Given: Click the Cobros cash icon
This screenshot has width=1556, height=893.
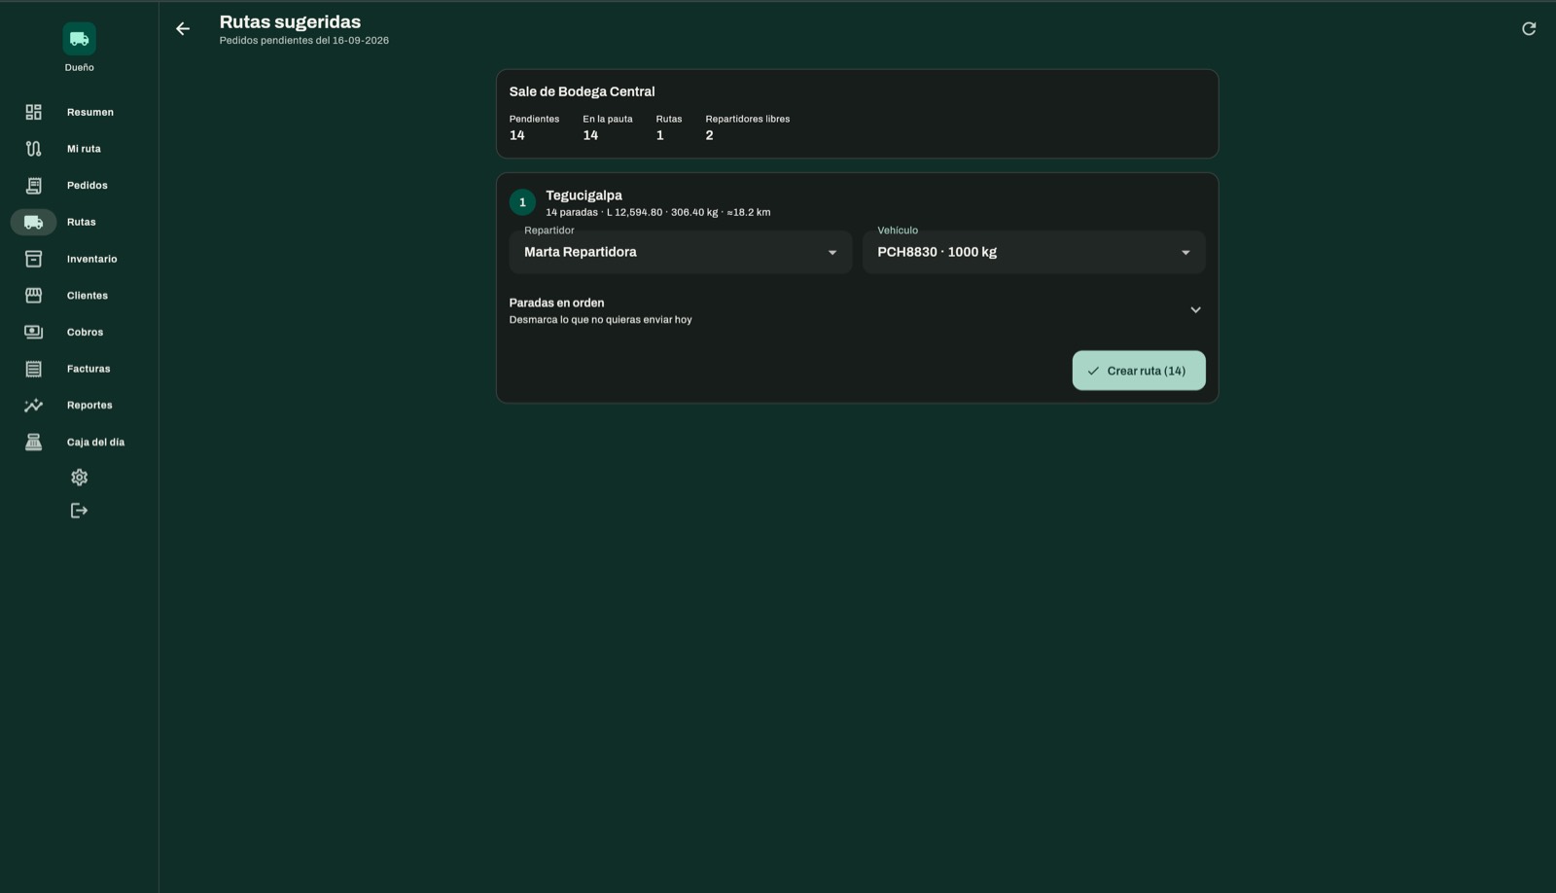Looking at the screenshot, I should [x=34, y=332].
